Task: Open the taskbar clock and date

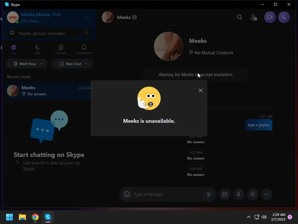Action: click(279, 217)
